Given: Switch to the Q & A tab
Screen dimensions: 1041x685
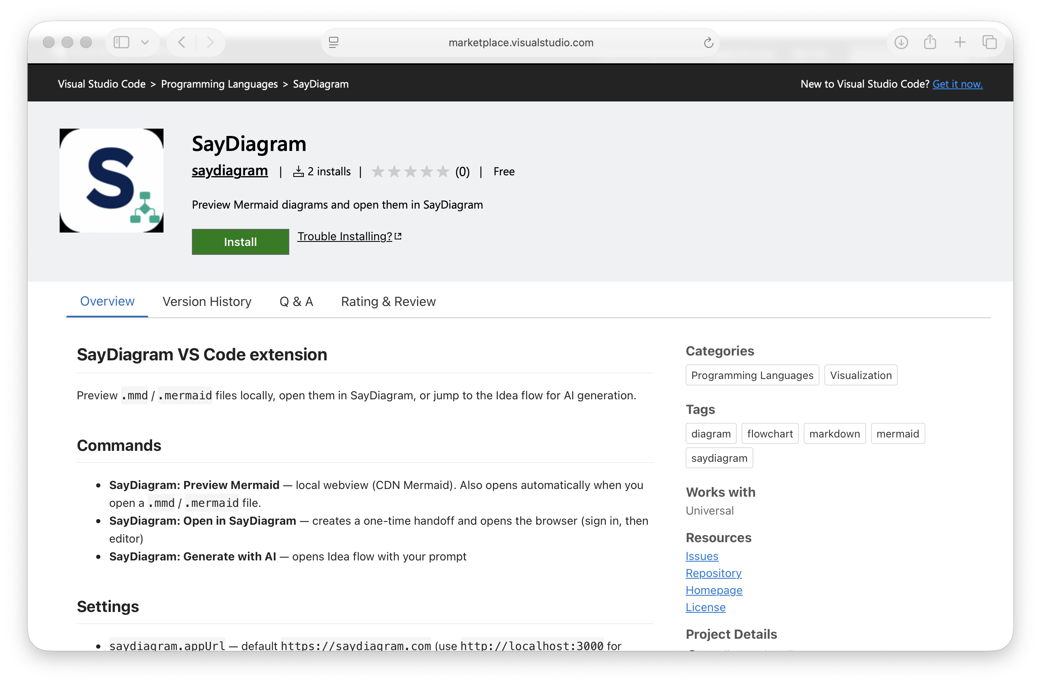Looking at the screenshot, I should tap(296, 302).
